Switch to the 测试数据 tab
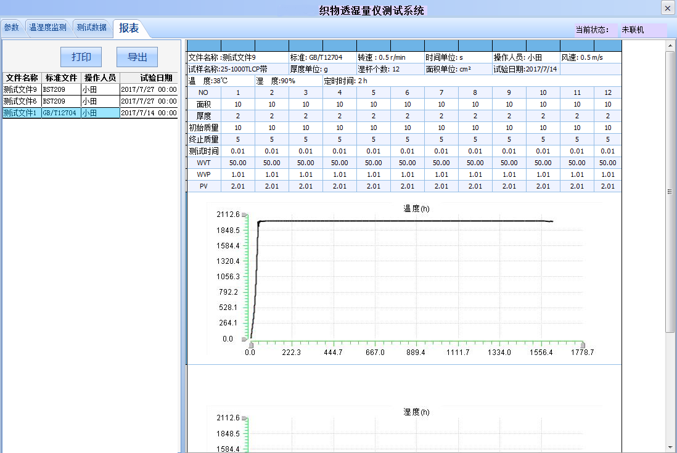The height and width of the screenshot is (453, 677). 91,27
